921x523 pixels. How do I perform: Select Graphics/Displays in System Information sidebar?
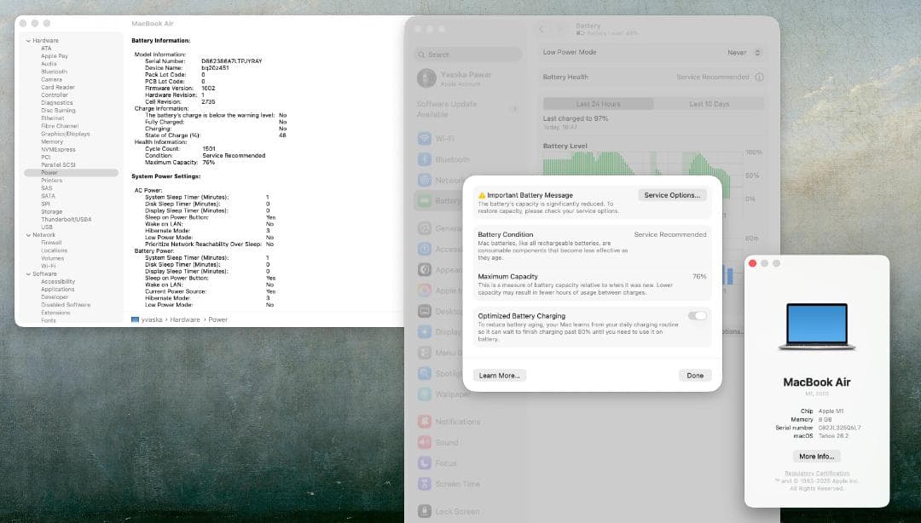[65, 134]
